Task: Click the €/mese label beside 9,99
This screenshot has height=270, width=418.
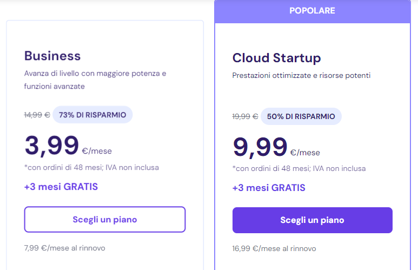Action: [305, 153]
